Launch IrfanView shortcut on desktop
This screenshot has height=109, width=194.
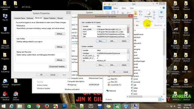click(x=5, y=96)
